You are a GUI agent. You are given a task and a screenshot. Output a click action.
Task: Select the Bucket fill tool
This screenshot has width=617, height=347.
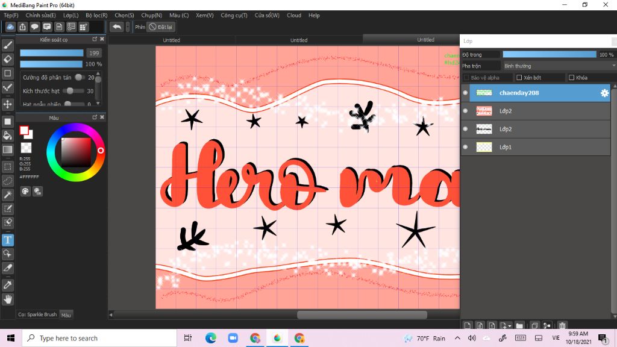7,136
